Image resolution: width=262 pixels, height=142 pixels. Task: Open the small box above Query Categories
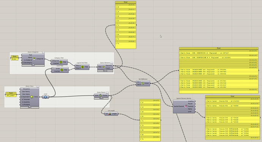pyautogui.click(x=43, y=52)
